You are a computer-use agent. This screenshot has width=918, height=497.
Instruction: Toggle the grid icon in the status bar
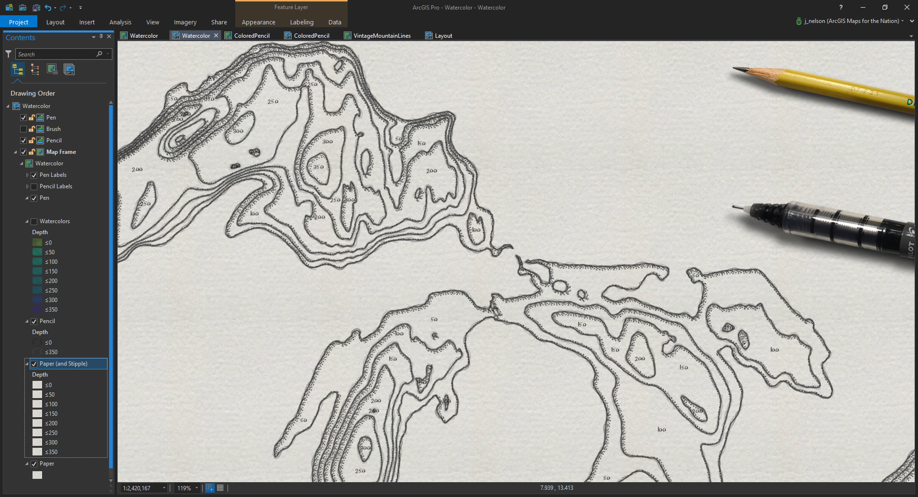point(220,488)
